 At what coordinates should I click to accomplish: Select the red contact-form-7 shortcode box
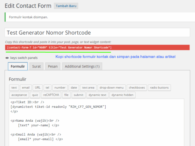[x=97, y=47]
